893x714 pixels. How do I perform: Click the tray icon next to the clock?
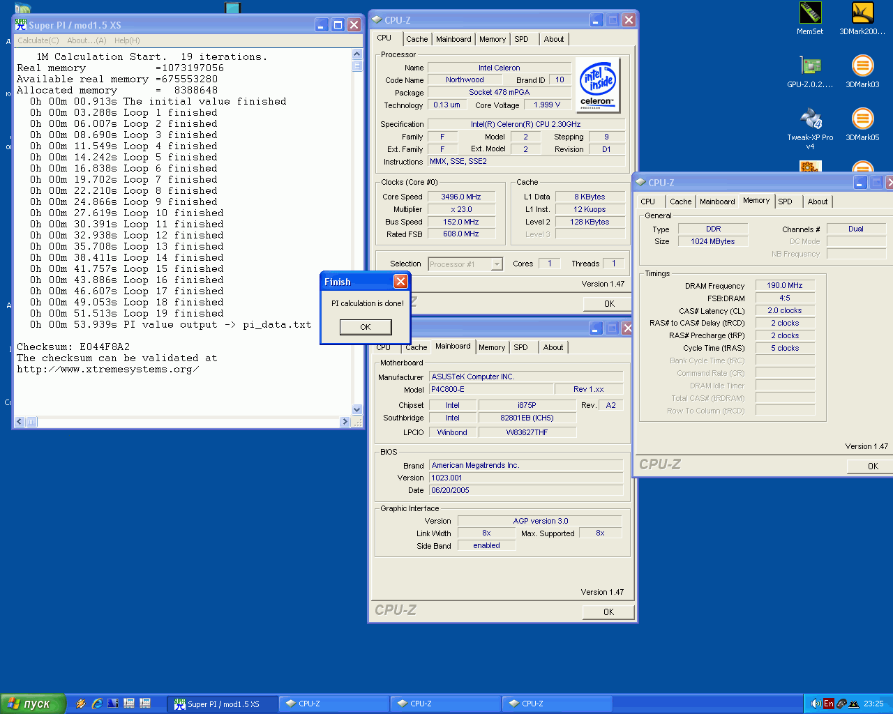(854, 704)
